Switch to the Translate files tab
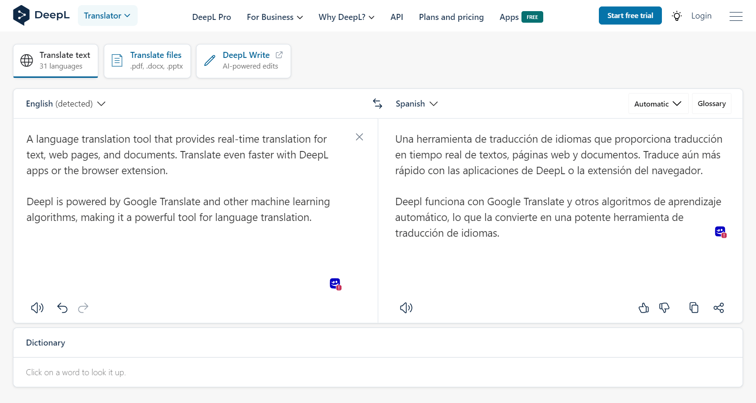 147,61
